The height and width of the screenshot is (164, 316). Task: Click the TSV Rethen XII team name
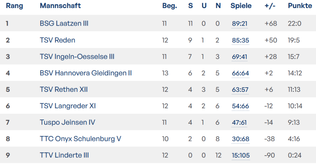click(64, 90)
